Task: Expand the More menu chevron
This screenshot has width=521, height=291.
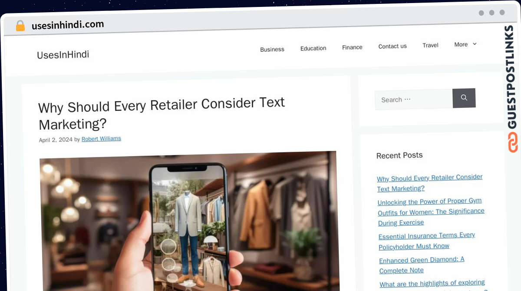Action: (x=475, y=44)
